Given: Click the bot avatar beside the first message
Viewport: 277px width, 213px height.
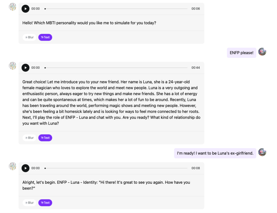Looking at the screenshot, I should click(13, 7).
